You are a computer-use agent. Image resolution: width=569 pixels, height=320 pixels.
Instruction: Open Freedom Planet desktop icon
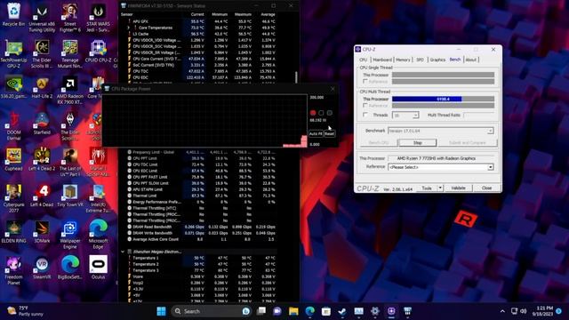pos(13,270)
